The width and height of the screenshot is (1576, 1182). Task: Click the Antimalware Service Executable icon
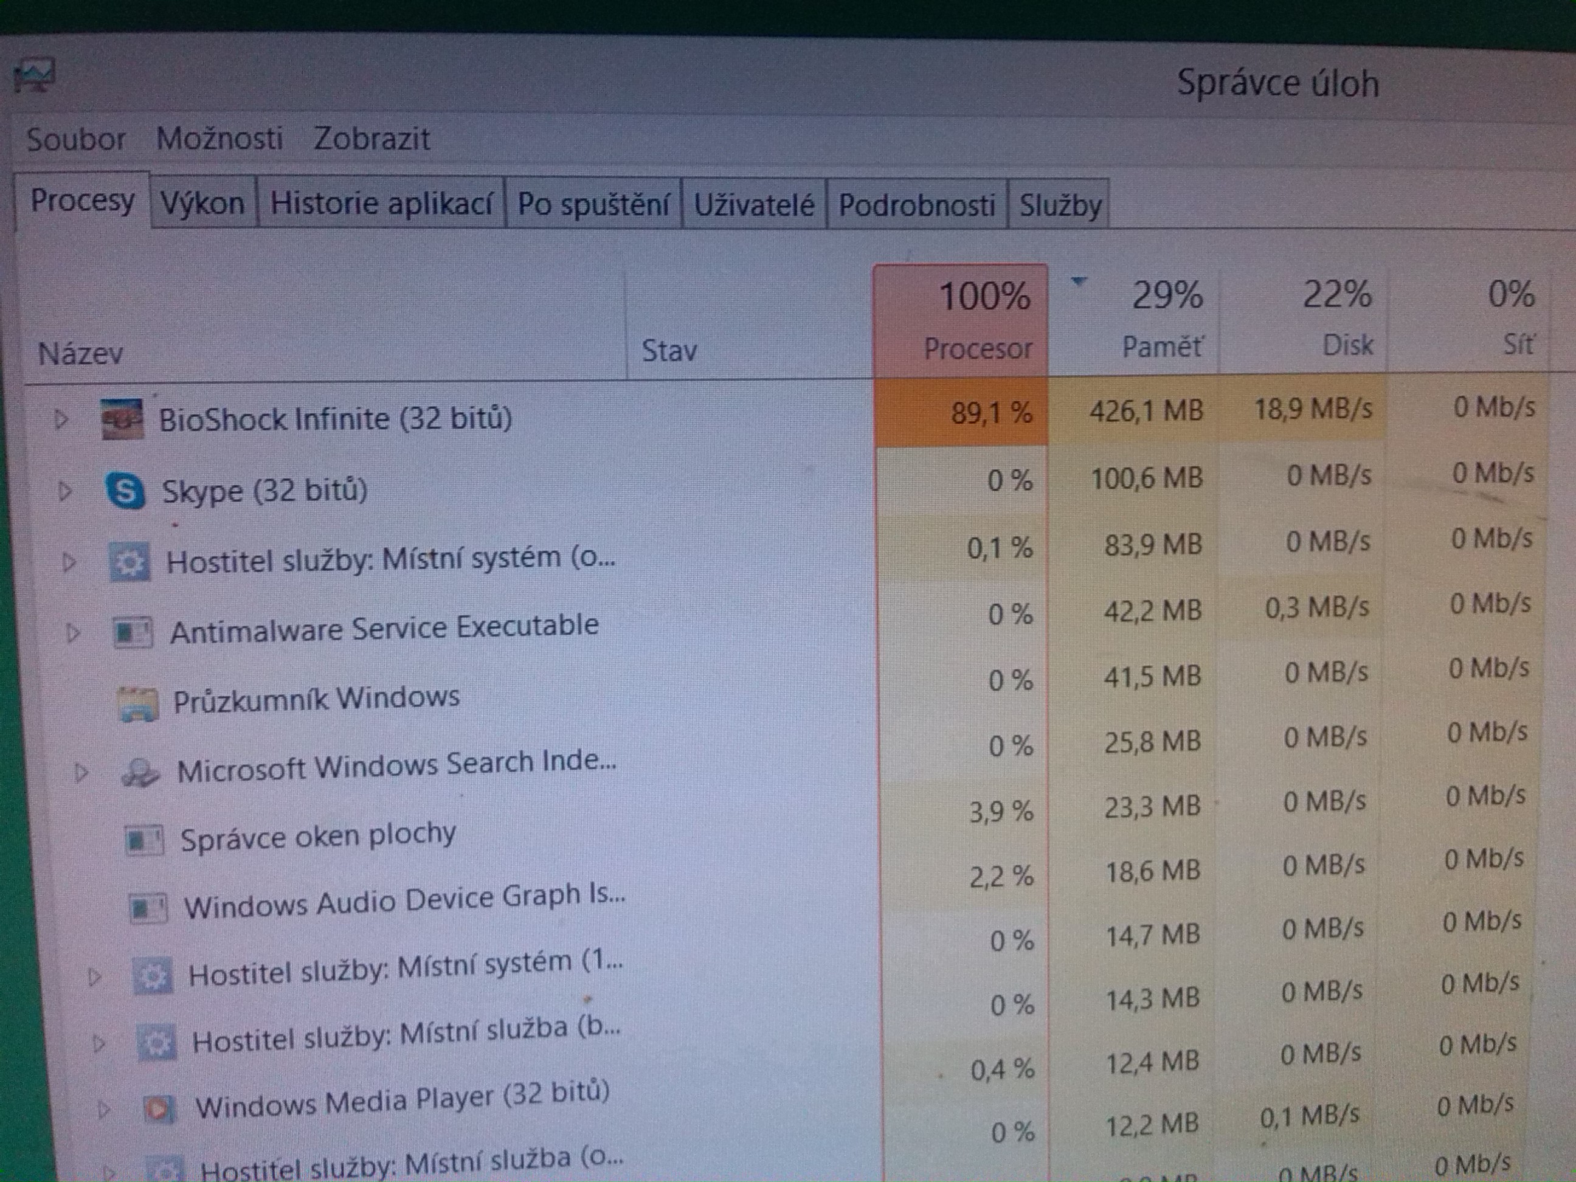pyautogui.click(x=133, y=633)
